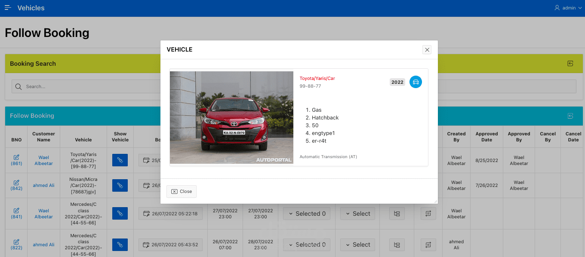Open Select dropdown in row 841
The width and height of the screenshot is (585, 257).
point(357,214)
